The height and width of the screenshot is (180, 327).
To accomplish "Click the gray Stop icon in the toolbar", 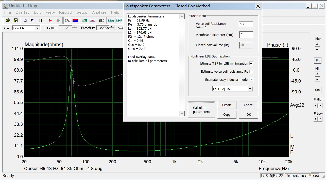I will coord(58,20).
